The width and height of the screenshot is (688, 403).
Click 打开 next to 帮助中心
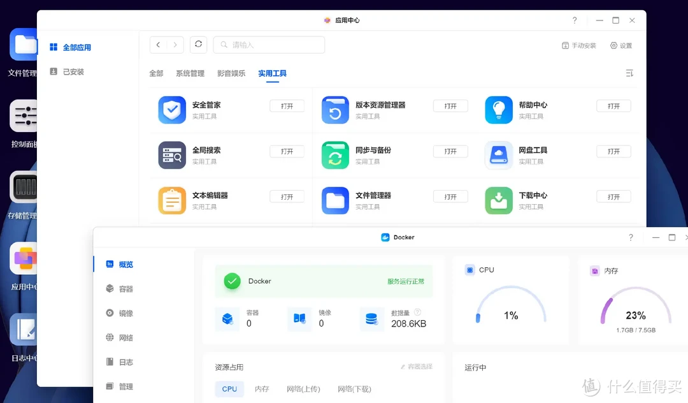(613, 105)
